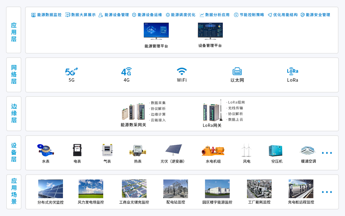Viewport: 345px width, 216px height.
Task: Select the 以太网 Ethernet port icon
Action: [237, 71]
